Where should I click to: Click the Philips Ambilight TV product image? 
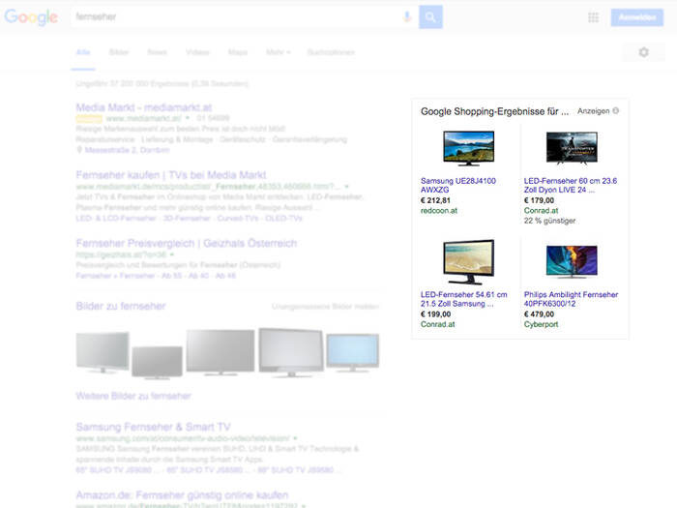click(x=571, y=261)
